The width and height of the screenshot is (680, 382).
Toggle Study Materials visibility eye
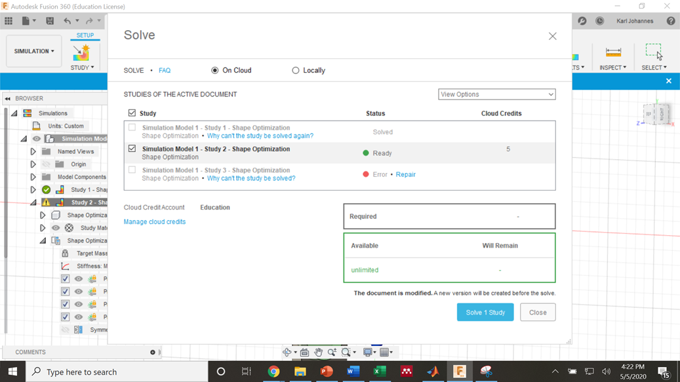[56, 228]
